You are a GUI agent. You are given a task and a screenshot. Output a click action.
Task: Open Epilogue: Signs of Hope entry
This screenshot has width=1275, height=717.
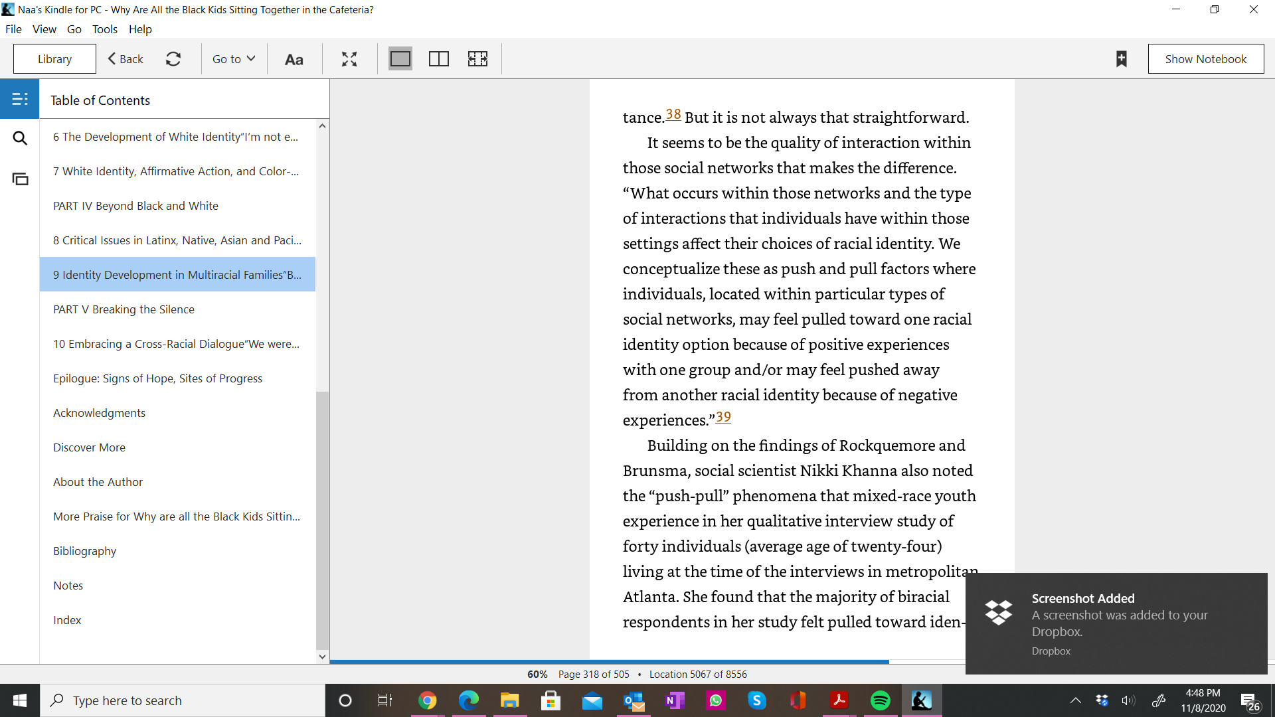(177, 378)
